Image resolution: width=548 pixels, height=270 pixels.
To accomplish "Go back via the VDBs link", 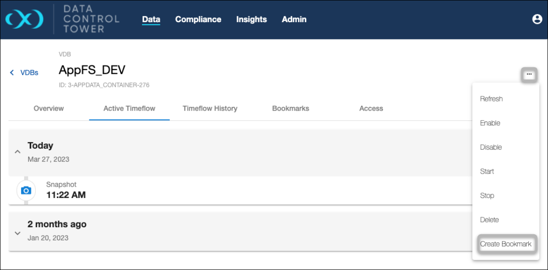I will click(29, 72).
